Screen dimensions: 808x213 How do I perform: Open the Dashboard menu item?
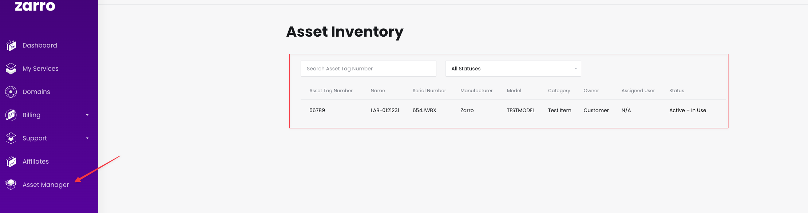pos(40,45)
